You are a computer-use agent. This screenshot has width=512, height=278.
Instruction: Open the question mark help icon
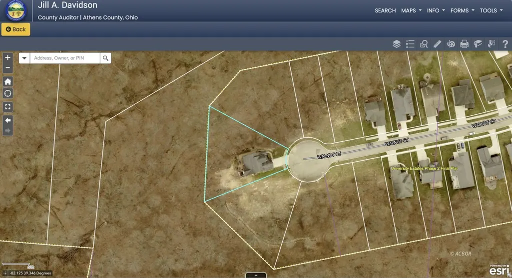[x=505, y=44]
